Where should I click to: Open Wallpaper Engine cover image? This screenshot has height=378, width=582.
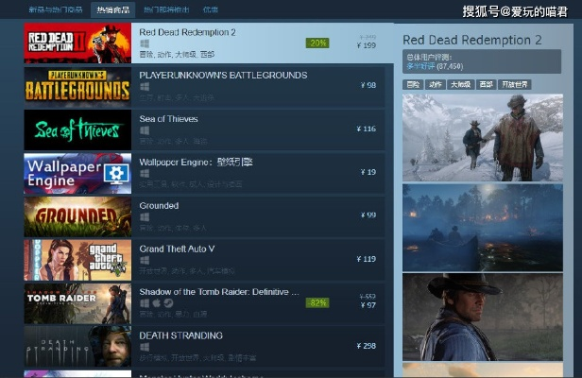coord(77,173)
